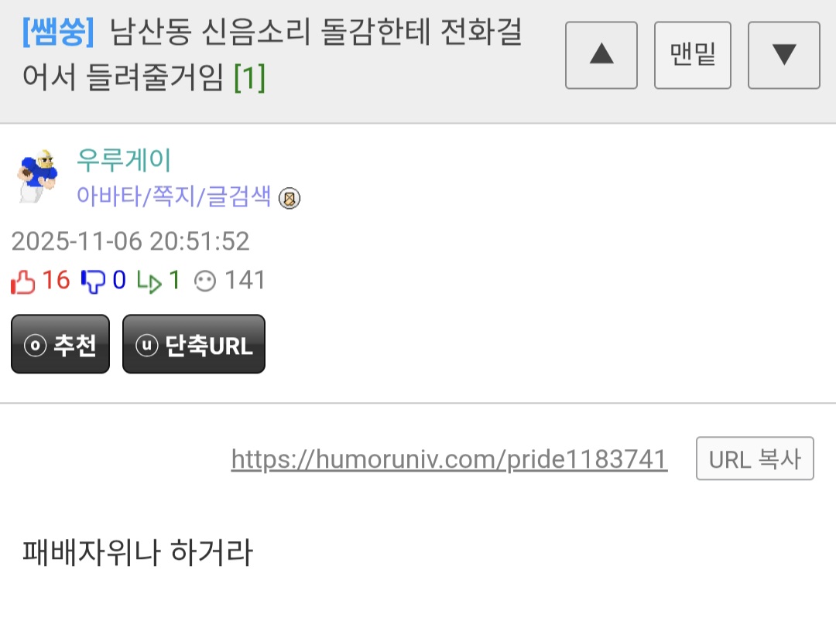Open the 우루게이 author profile name
836x641 pixels.
124,159
